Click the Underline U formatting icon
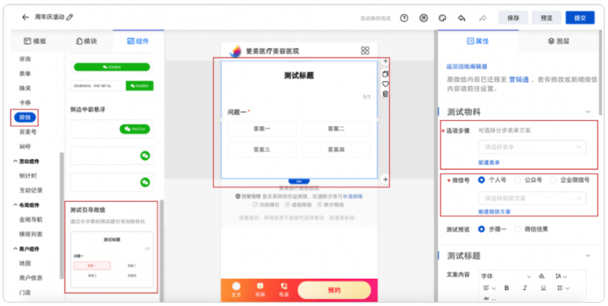Screen dimensions: 608x306 (543, 288)
